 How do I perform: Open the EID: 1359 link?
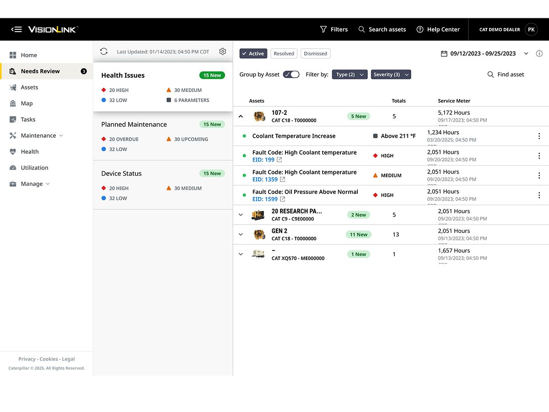point(265,179)
